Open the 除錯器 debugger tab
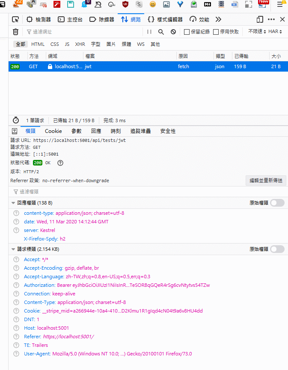Viewport: 288px width, 370px height. [x=102, y=20]
